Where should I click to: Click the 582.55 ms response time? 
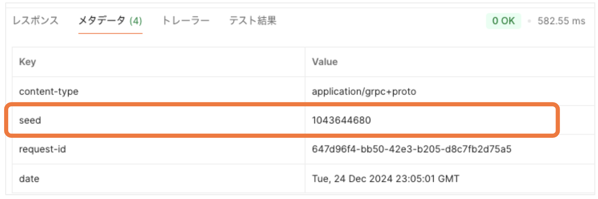[561, 21]
